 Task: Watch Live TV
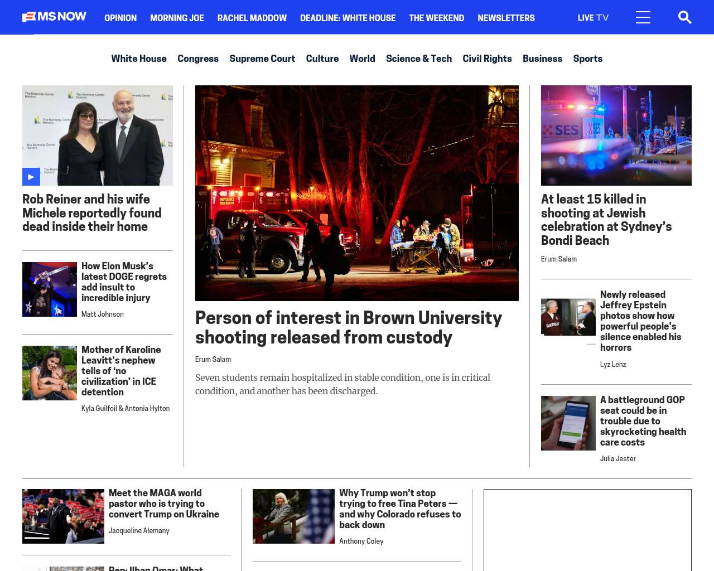coord(593,18)
